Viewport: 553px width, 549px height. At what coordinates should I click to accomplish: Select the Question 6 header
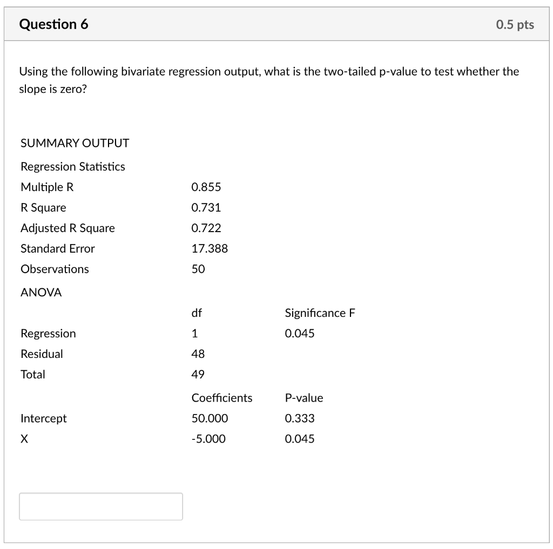53,24
